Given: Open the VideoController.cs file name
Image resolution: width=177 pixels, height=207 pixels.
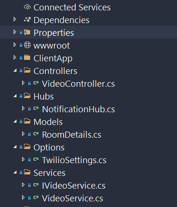Looking at the screenshot, I should click(x=79, y=84).
